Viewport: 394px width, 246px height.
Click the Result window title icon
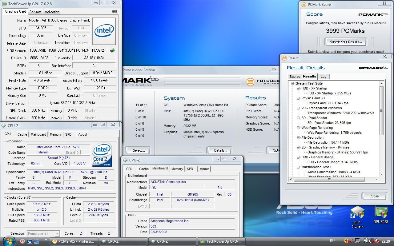[284, 58]
